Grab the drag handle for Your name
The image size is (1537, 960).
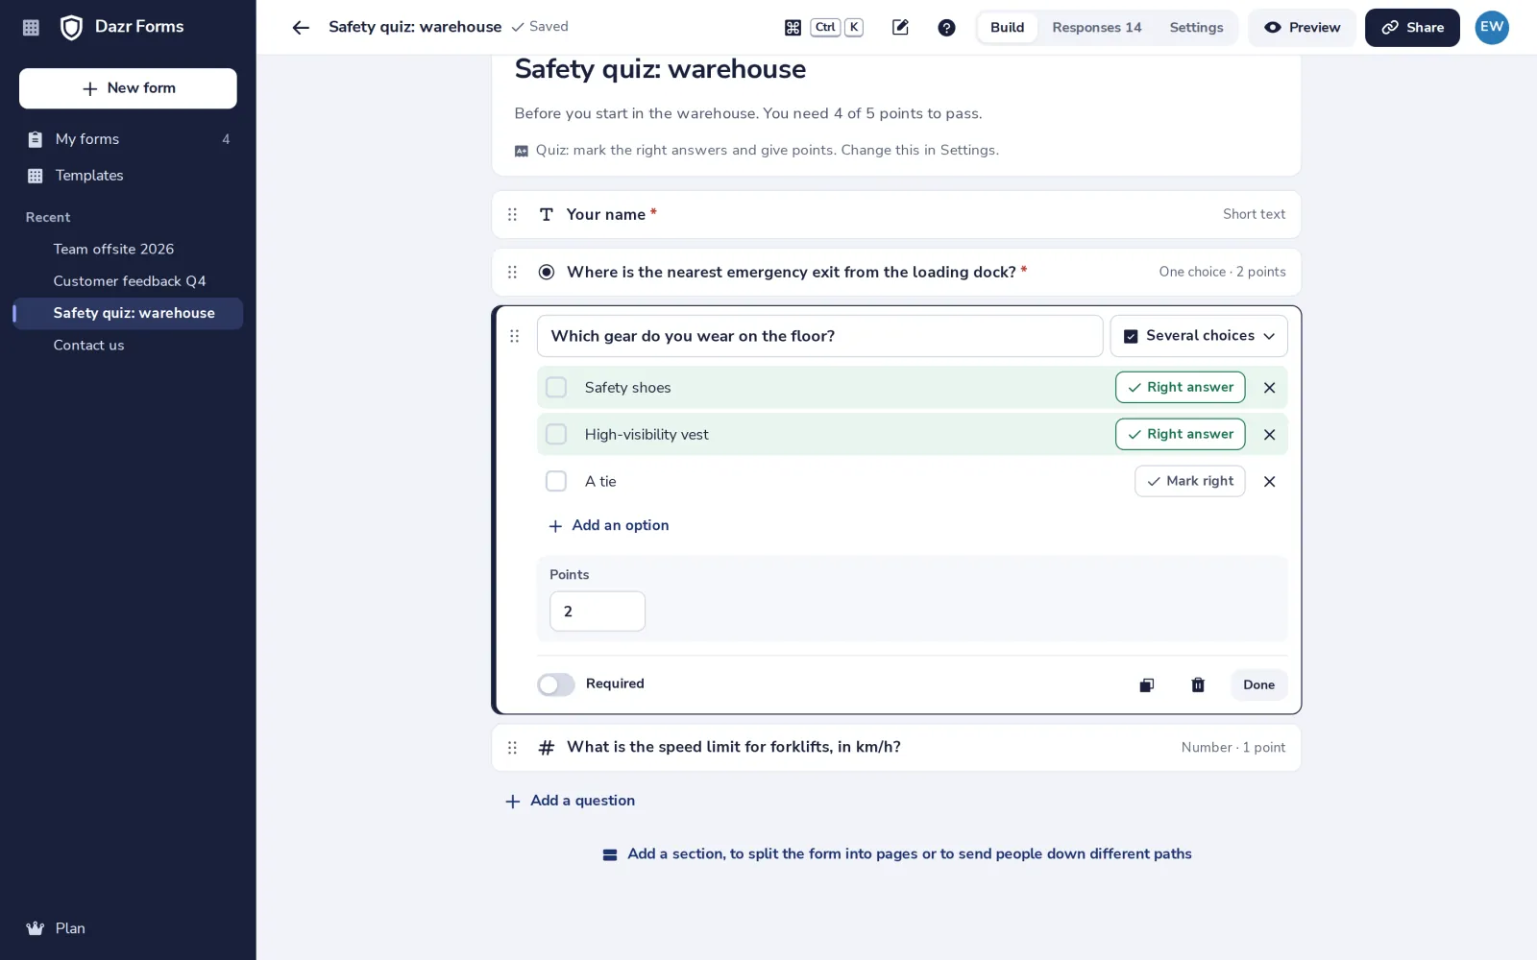tap(512, 214)
